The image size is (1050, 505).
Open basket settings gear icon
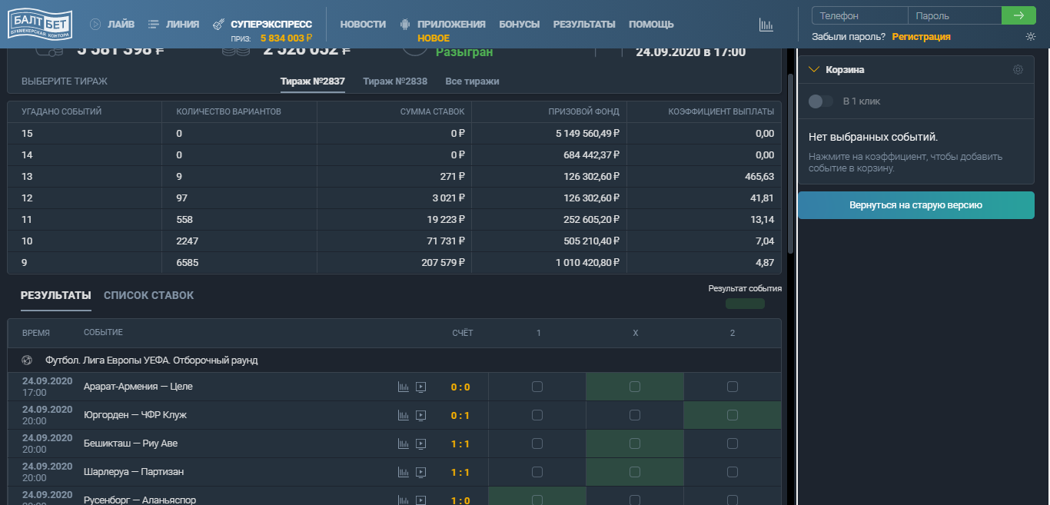1018,70
